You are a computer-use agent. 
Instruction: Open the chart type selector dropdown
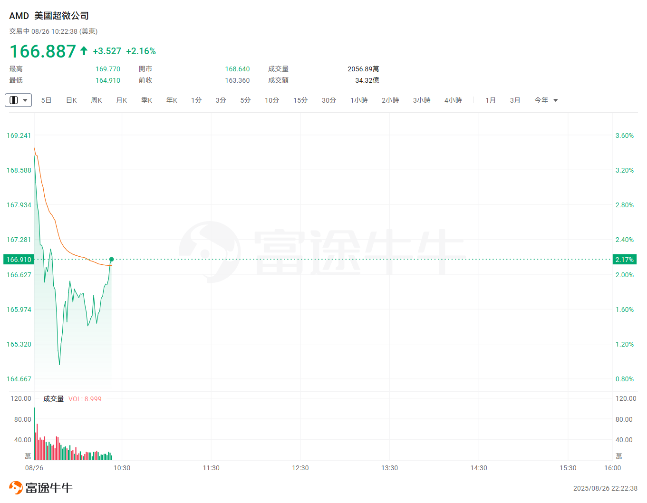pos(18,100)
